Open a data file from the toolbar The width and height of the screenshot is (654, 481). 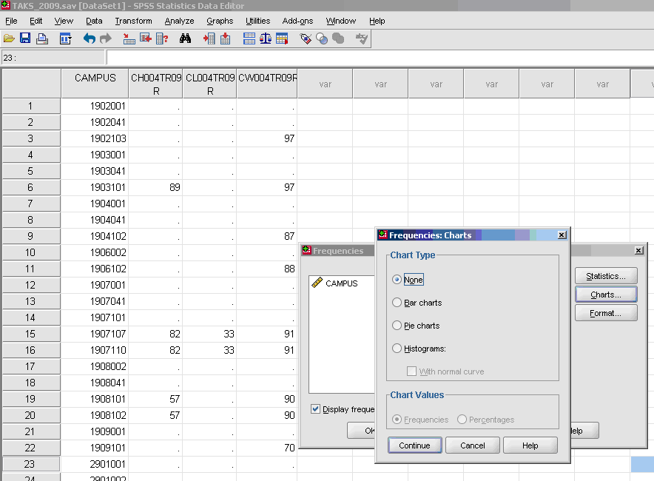tap(10, 38)
